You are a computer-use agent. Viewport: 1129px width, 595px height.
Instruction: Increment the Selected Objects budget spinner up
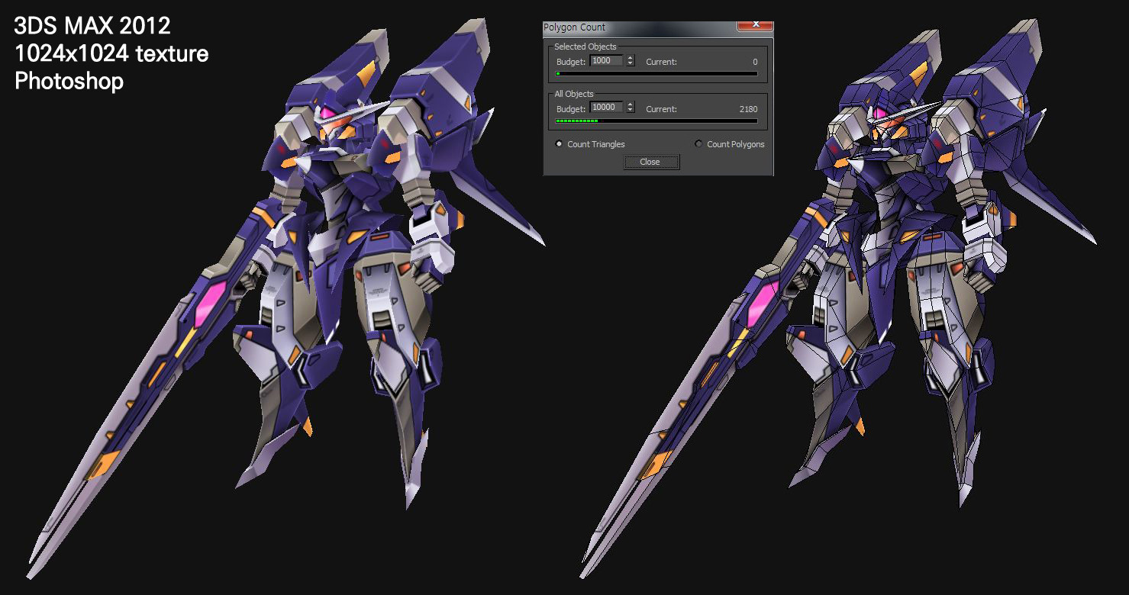click(x=629, y=58)
